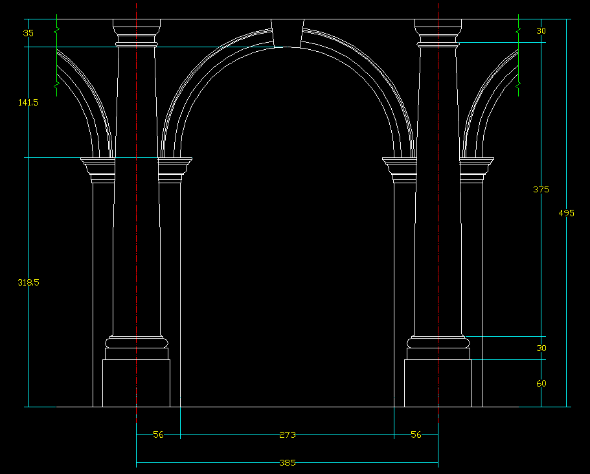
Task: Select the 375 dimension text
Action: click(x=541, y=190)
